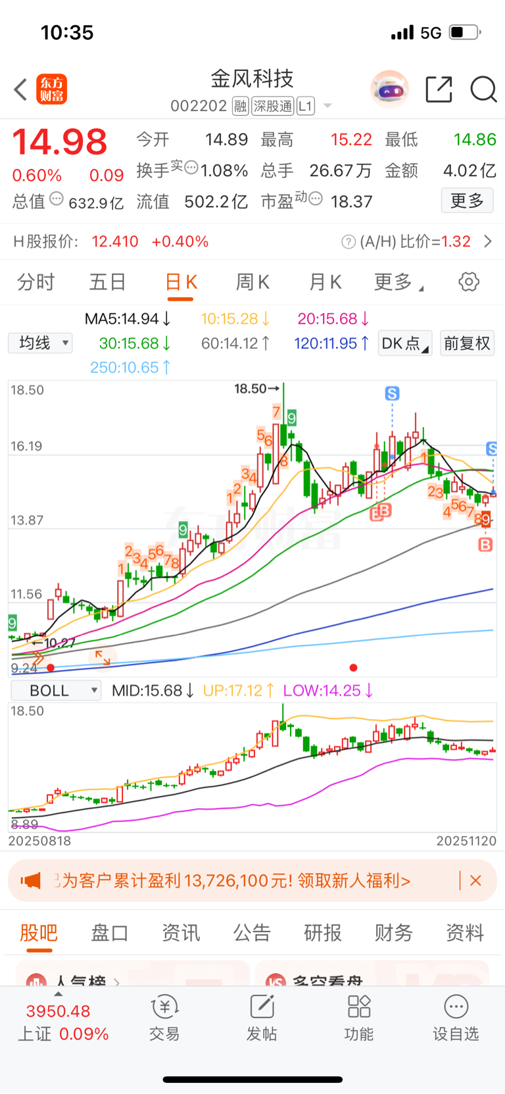This screenshot has width=505, height=1094.
Task: Tap the red B marker at chart right
Action: (485, 544)
